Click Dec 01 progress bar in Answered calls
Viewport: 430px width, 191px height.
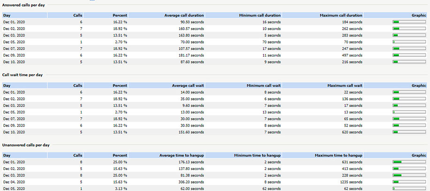402,22
